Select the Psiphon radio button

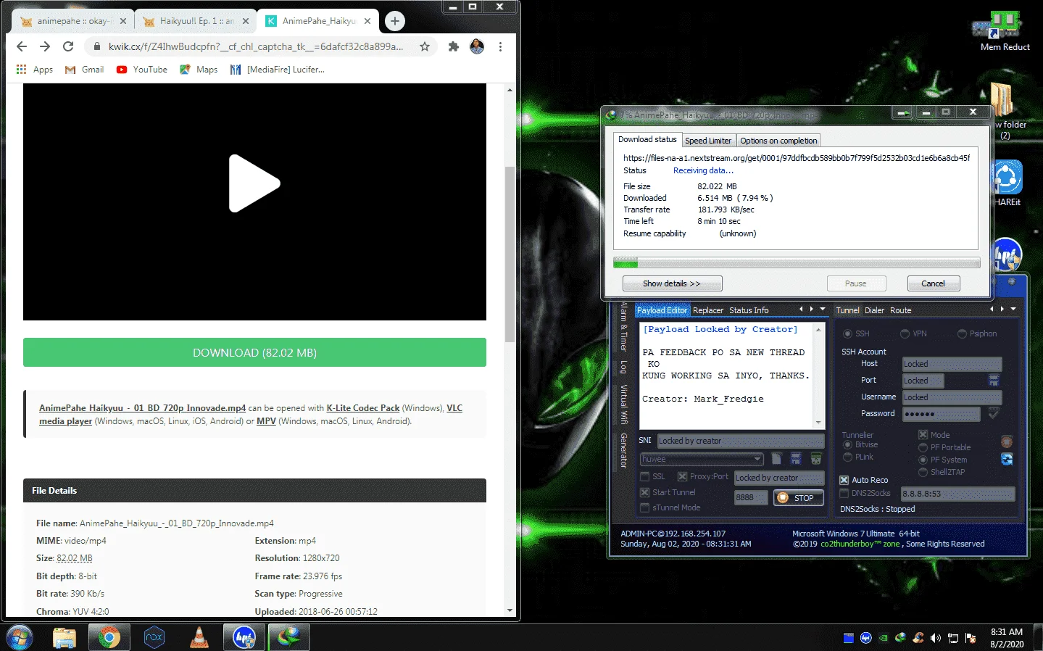962,333
